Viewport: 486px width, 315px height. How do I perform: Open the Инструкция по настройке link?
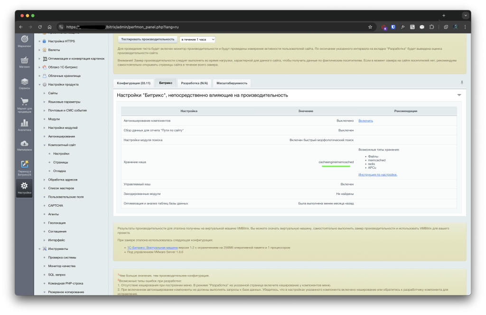(377, 175)
